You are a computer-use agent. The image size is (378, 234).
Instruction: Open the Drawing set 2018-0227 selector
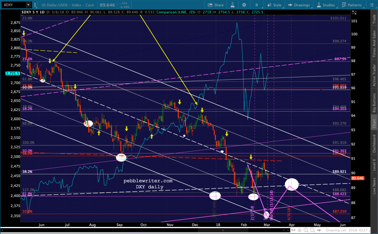347,230
